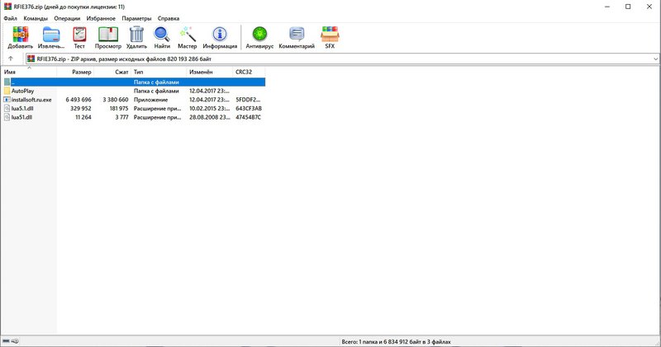Run the Тест archive test tool
661x347 pixels.
tap(79, 34)
